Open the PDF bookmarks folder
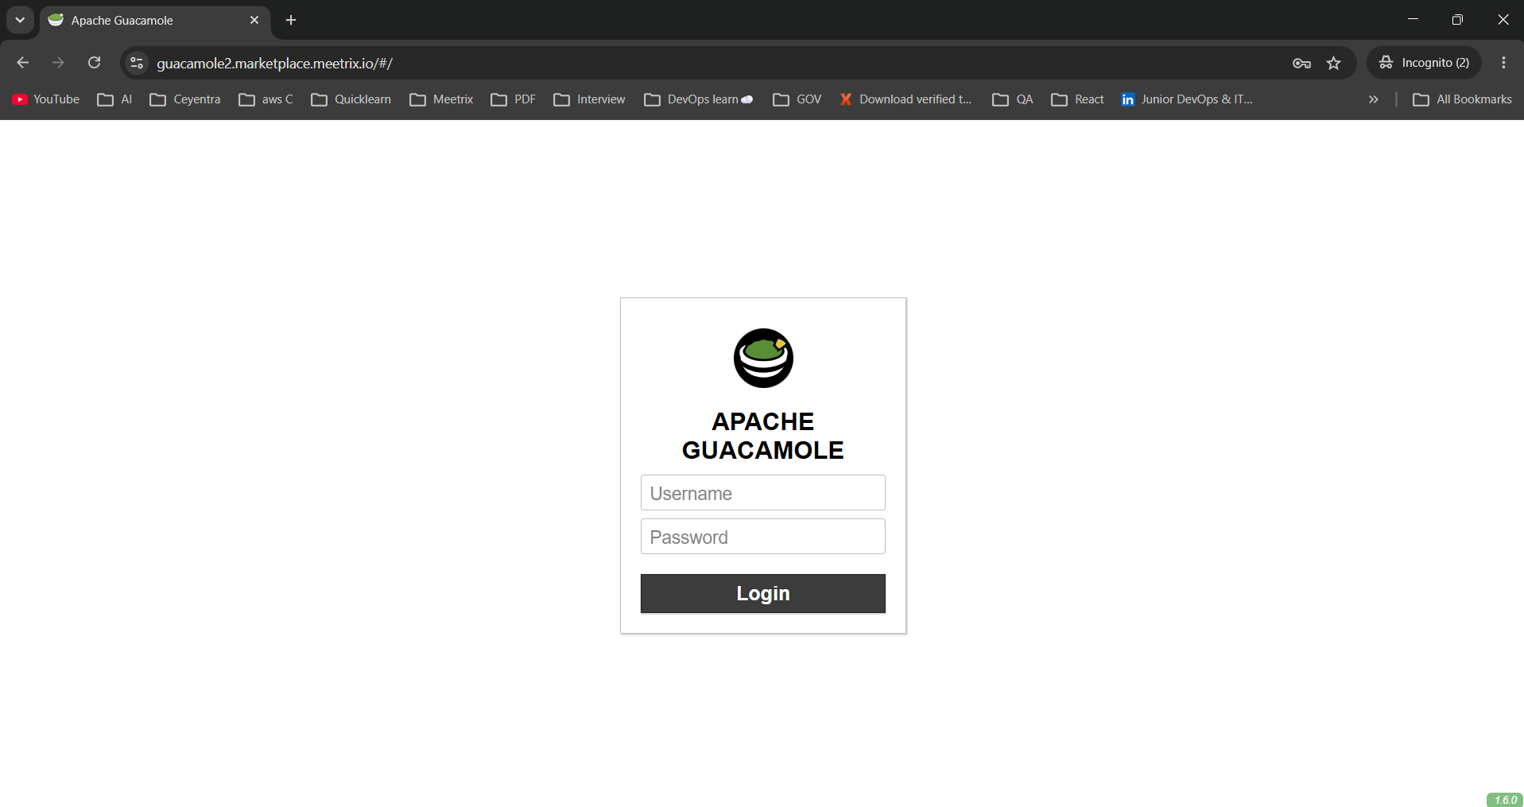1524x807 pixels. 514,99
